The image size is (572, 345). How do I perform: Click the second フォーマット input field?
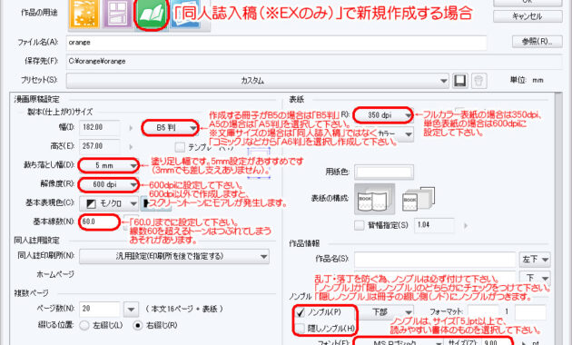(530, 312)
